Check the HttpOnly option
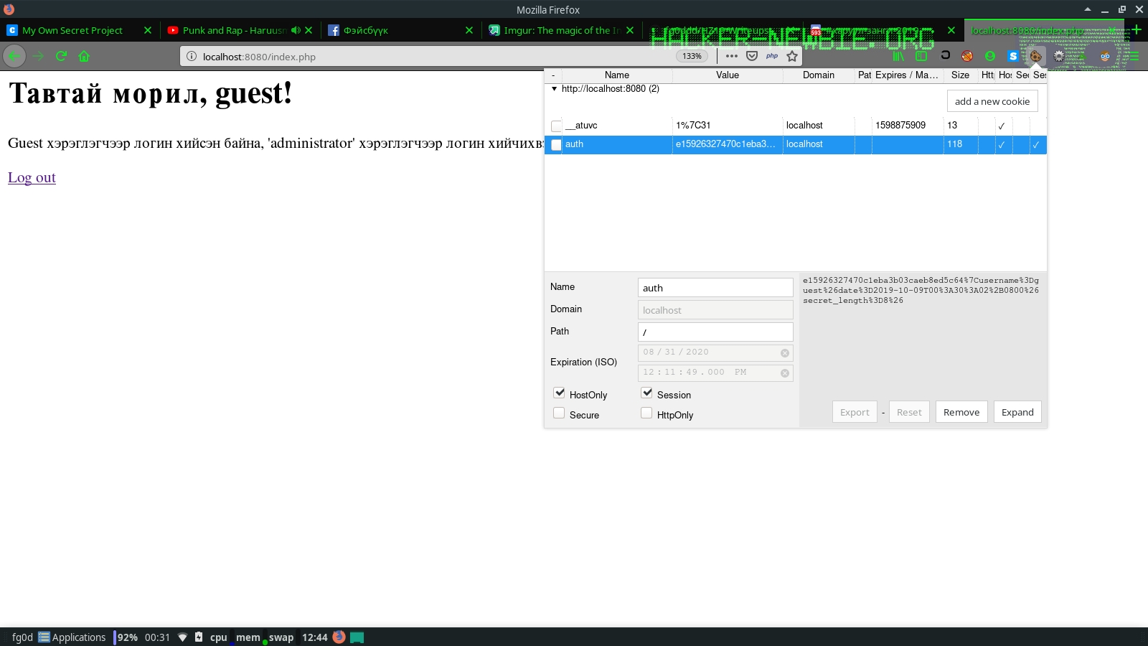This screenshot has width=1148, height=646. coord(646,413)
